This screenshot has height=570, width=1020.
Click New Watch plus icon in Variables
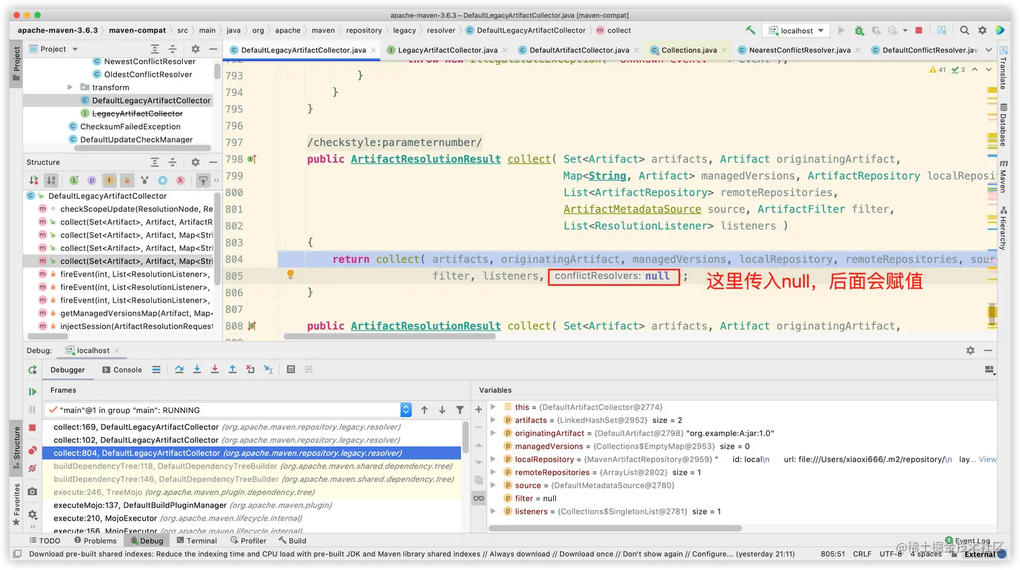[479, 409]
